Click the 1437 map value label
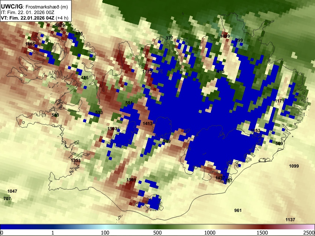315x236 pixels. point(220,178)
